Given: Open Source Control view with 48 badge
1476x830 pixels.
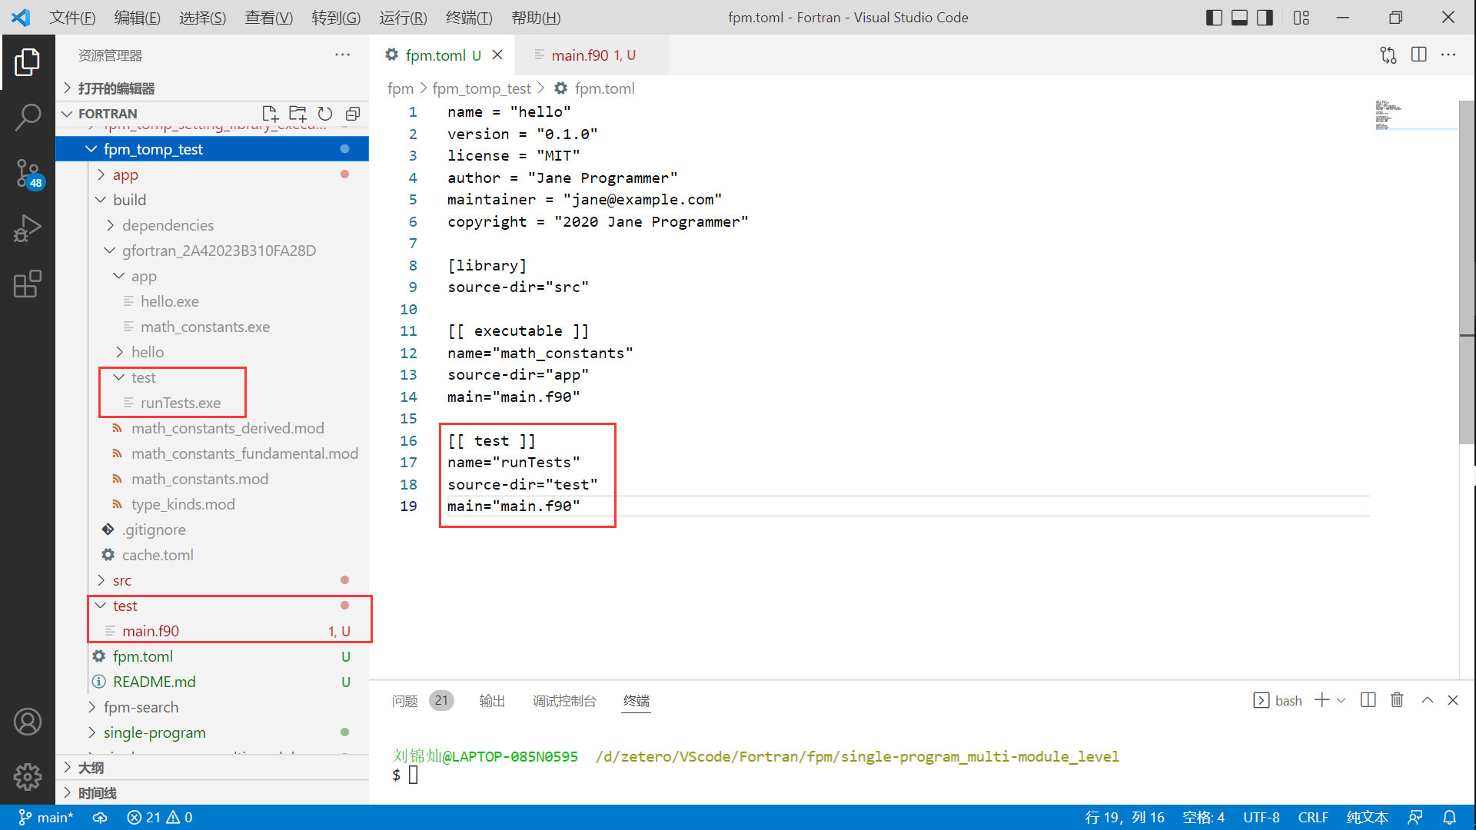Looking at the screenshot, I should tap(28, 173).
